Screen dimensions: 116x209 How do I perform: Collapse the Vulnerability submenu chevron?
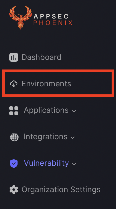coord(74,164)
